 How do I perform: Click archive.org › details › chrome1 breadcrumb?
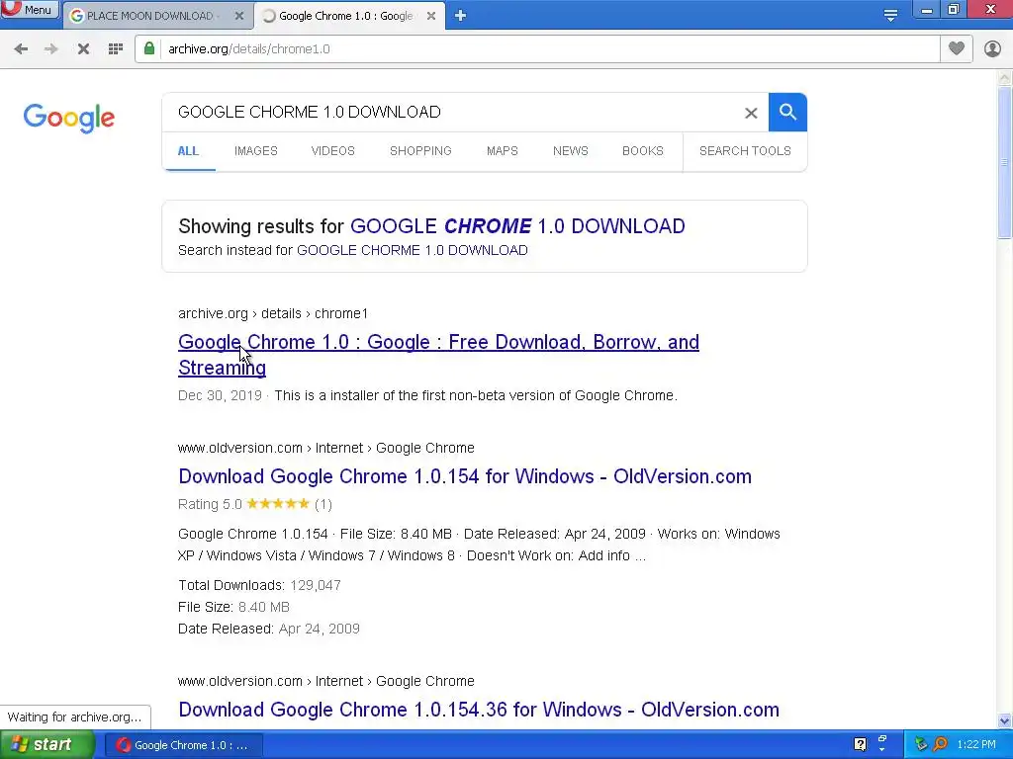click(x=273, y=313)
